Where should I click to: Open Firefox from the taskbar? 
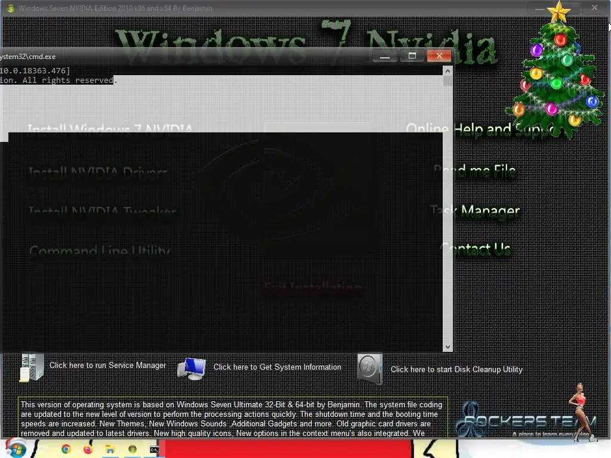pos(88,449)
